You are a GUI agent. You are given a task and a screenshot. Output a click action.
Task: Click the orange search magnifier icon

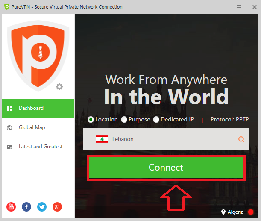click(x=241, y=139)
